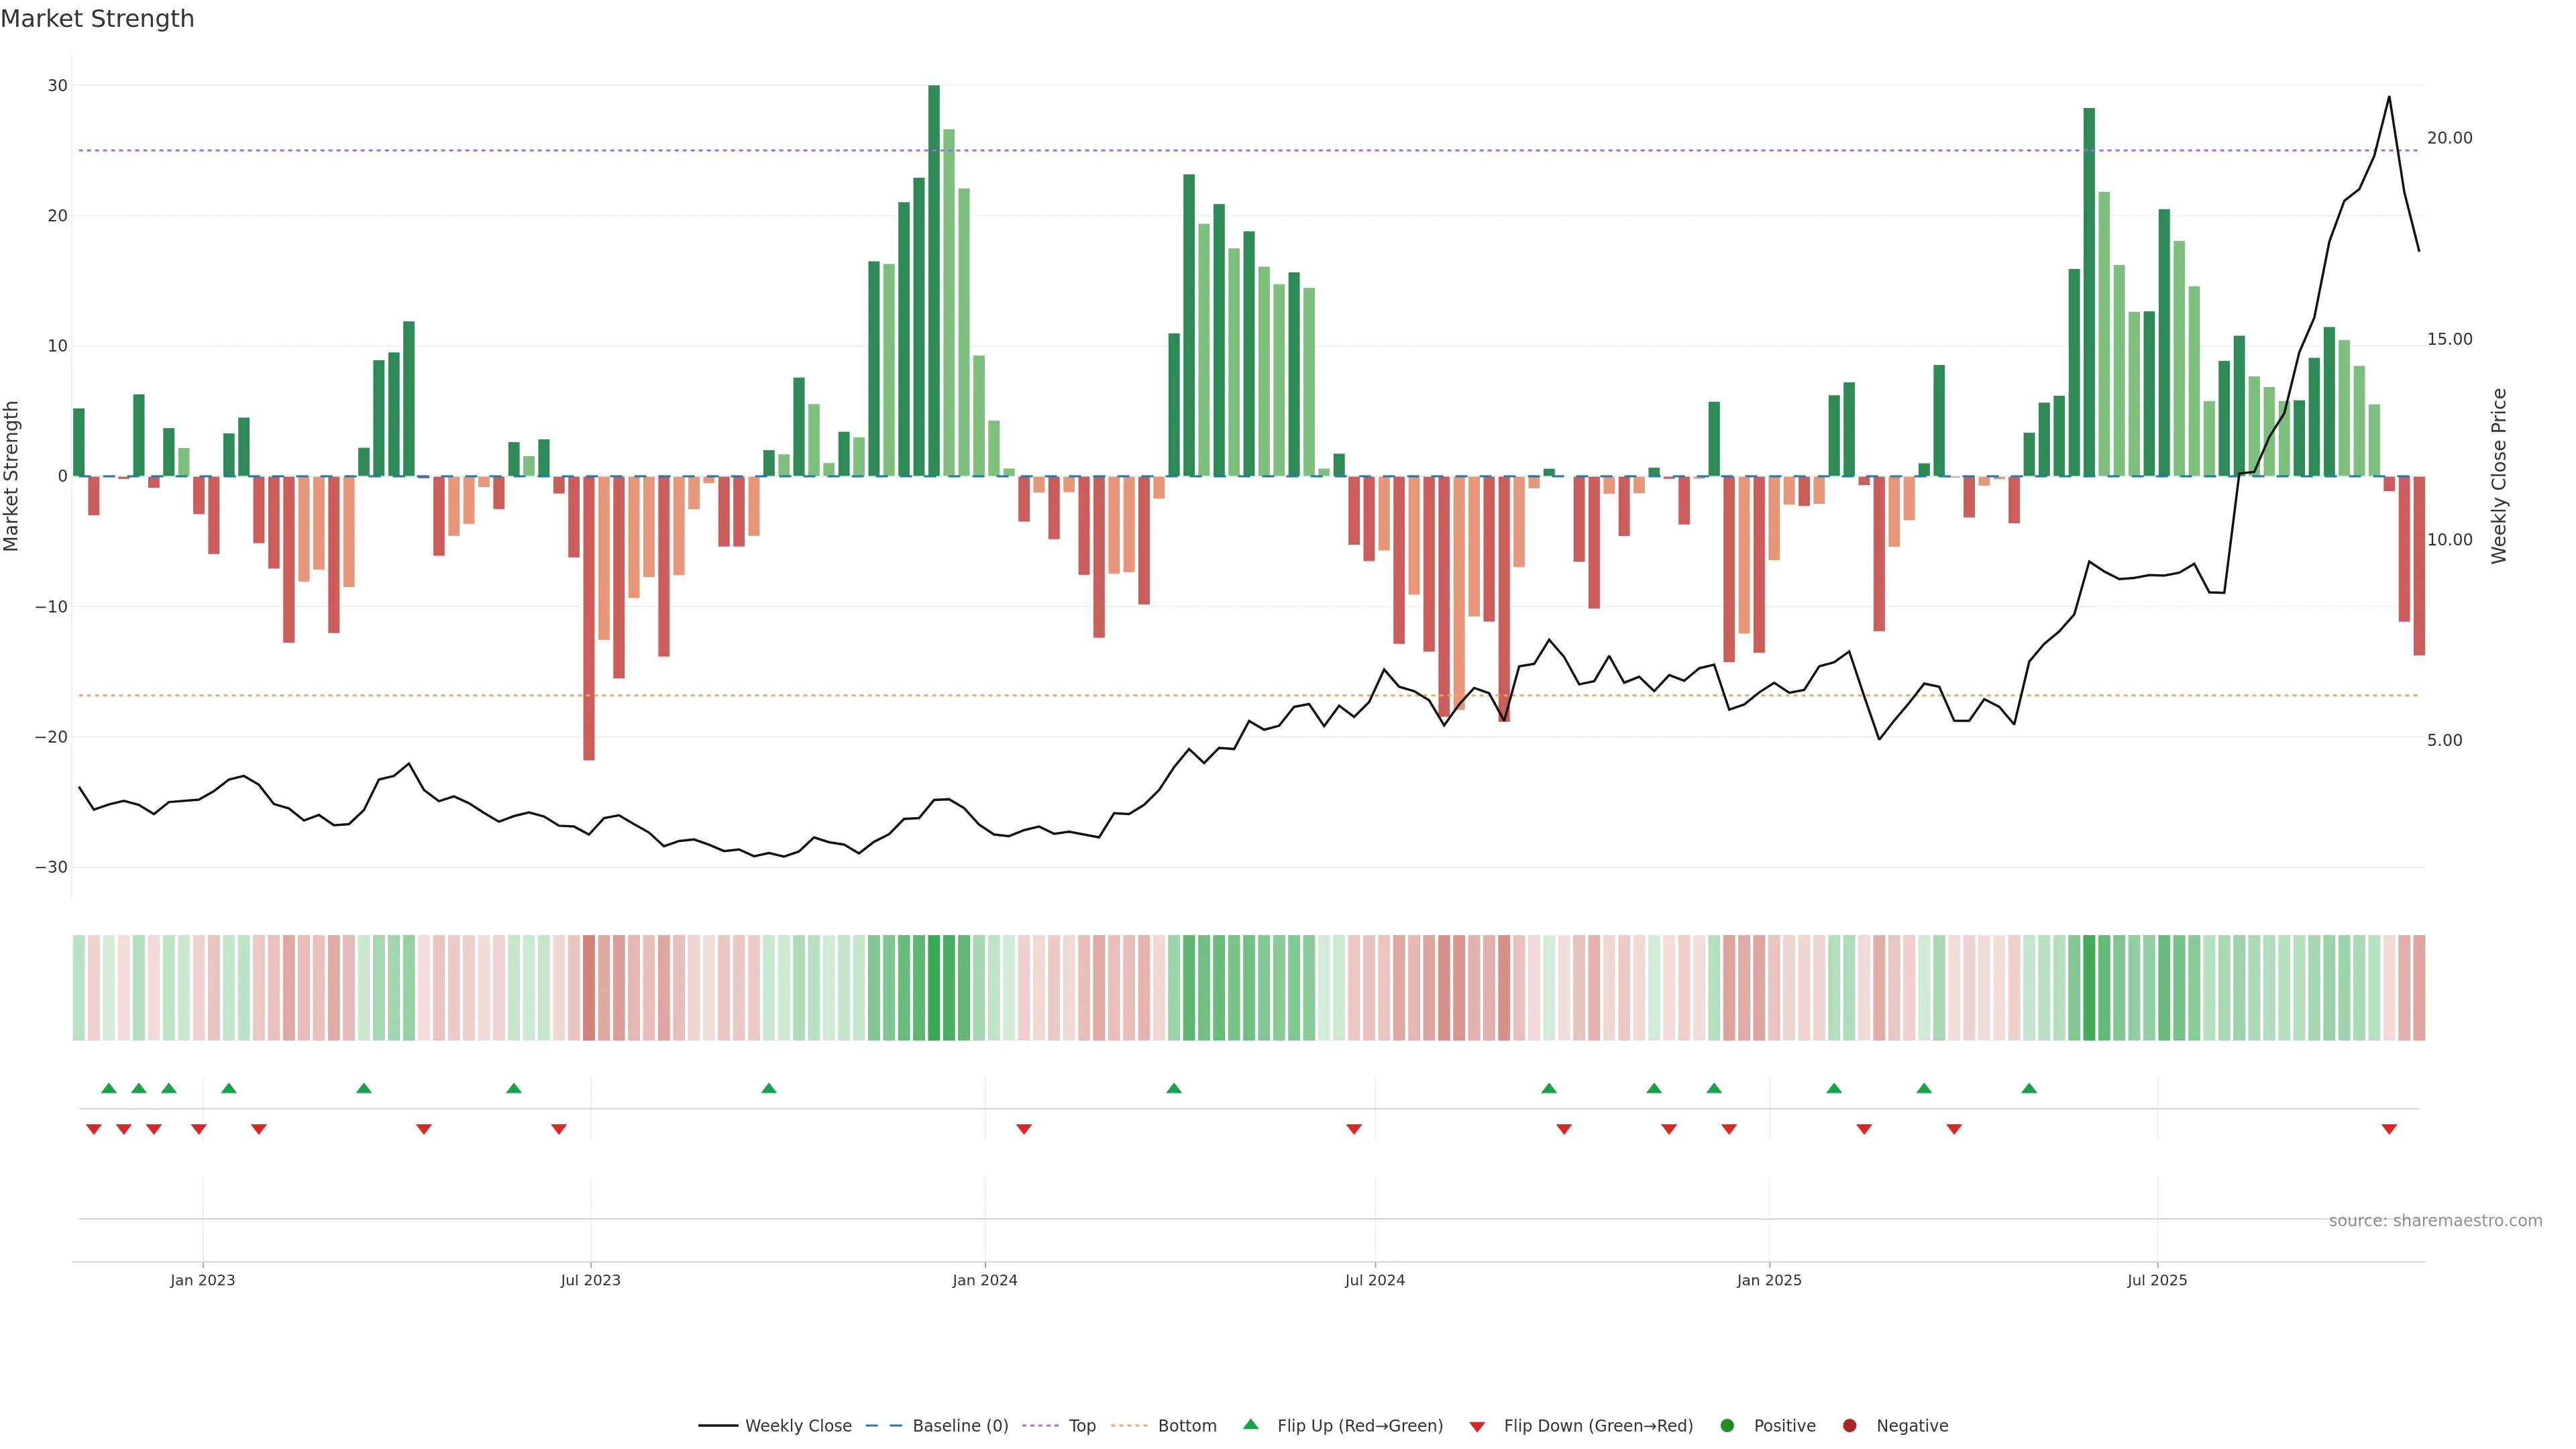
Task: Click the deepest red bar near -22
Action: point(589,618)
